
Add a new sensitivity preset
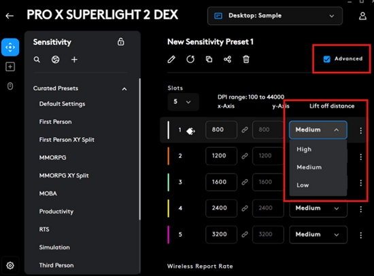point(74,60)
